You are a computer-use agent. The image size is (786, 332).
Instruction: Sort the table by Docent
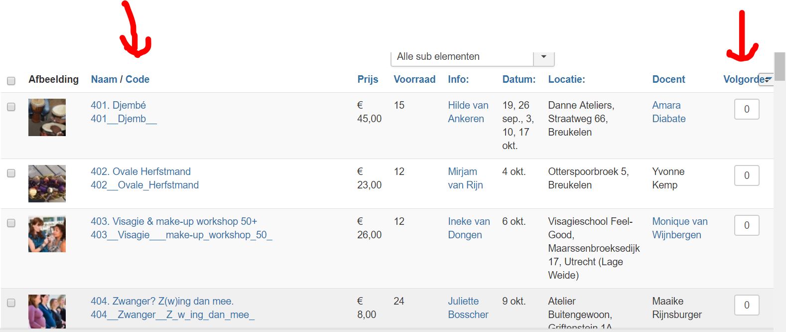click(668, 79)
